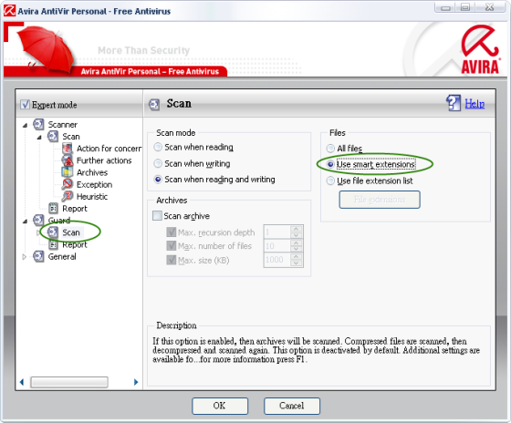The image size is (511, 423).
Task: Click OK to save settings
Action: tap(220, 406)
